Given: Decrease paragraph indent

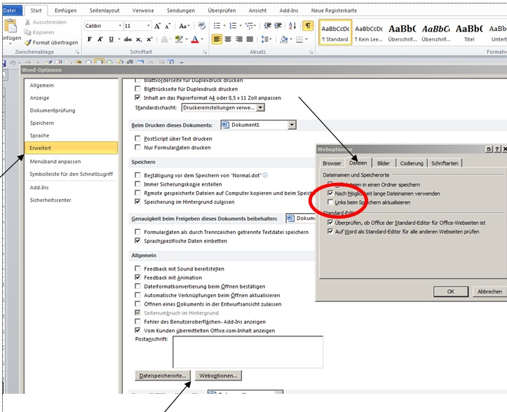Looking at the screenshot, I should (x=267, y=25).
